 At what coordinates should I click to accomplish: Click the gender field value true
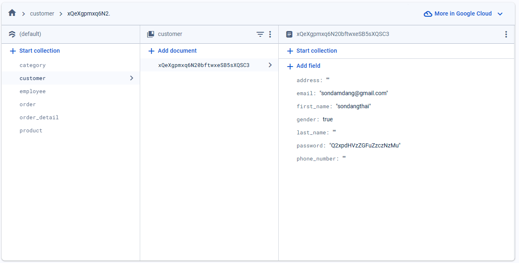coord(328,120)
